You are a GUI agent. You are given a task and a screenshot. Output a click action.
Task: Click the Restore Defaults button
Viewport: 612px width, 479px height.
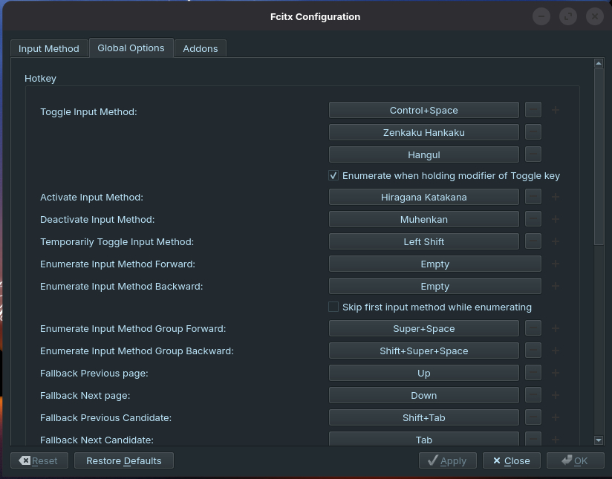pyautogui.click(x=124, y=461)
